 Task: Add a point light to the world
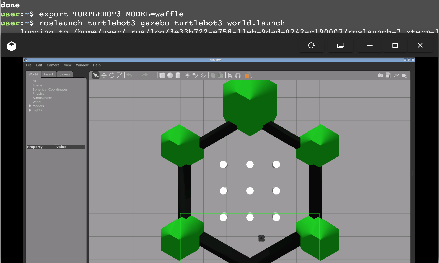[x=187, y=75]
